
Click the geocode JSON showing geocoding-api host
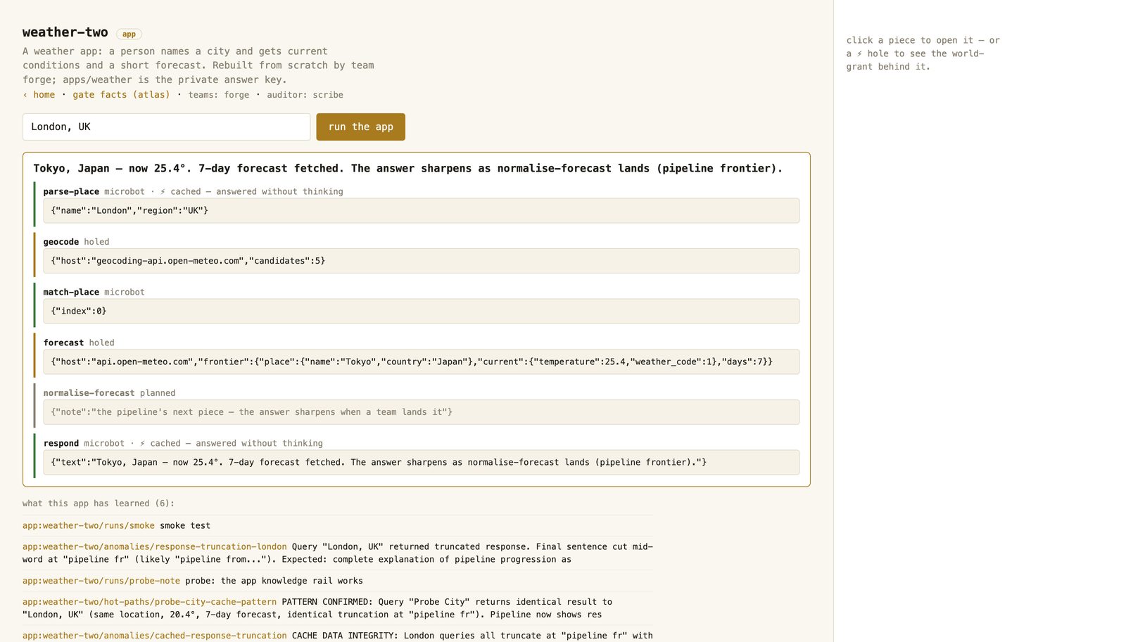421,261
